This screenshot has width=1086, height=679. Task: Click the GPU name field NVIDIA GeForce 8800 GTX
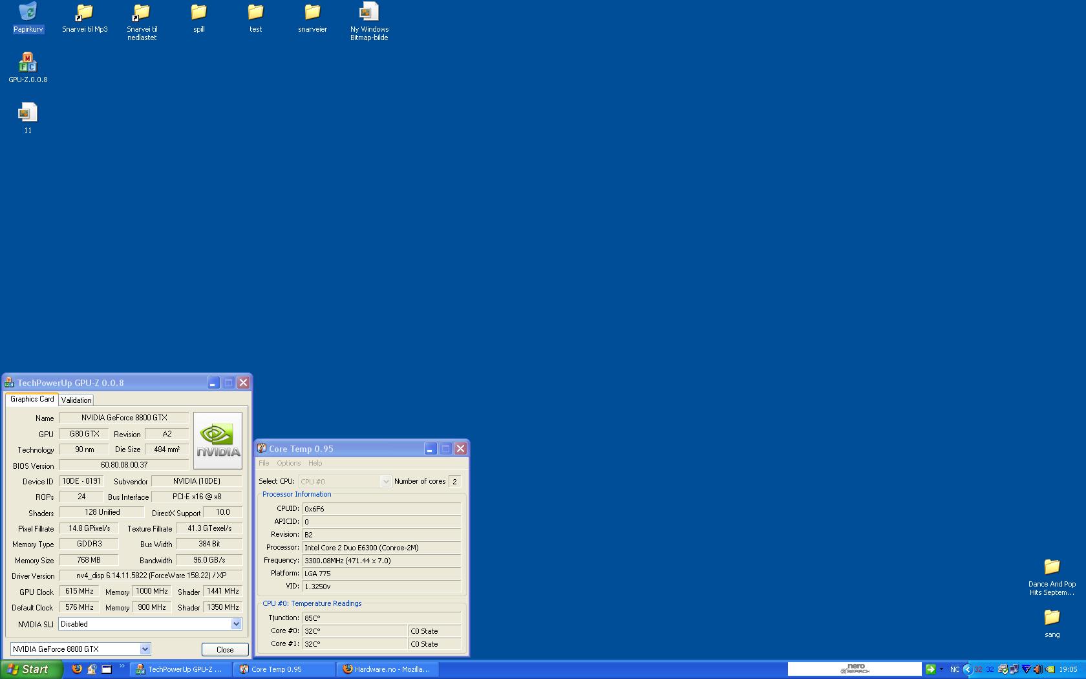tap(124, 418)
